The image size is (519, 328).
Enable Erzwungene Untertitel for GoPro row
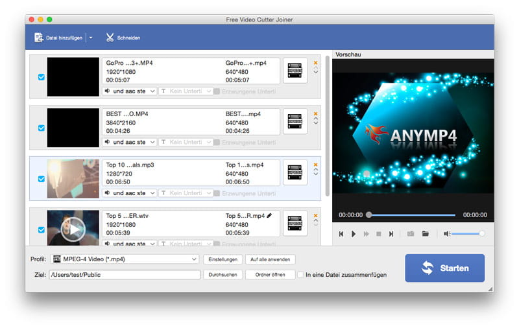(217, 91)
